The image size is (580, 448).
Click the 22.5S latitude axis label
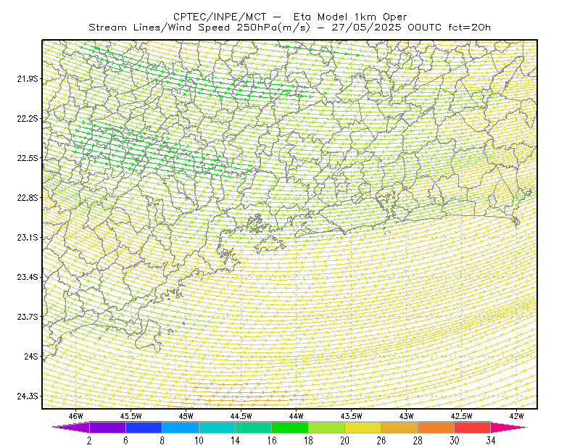28,158
